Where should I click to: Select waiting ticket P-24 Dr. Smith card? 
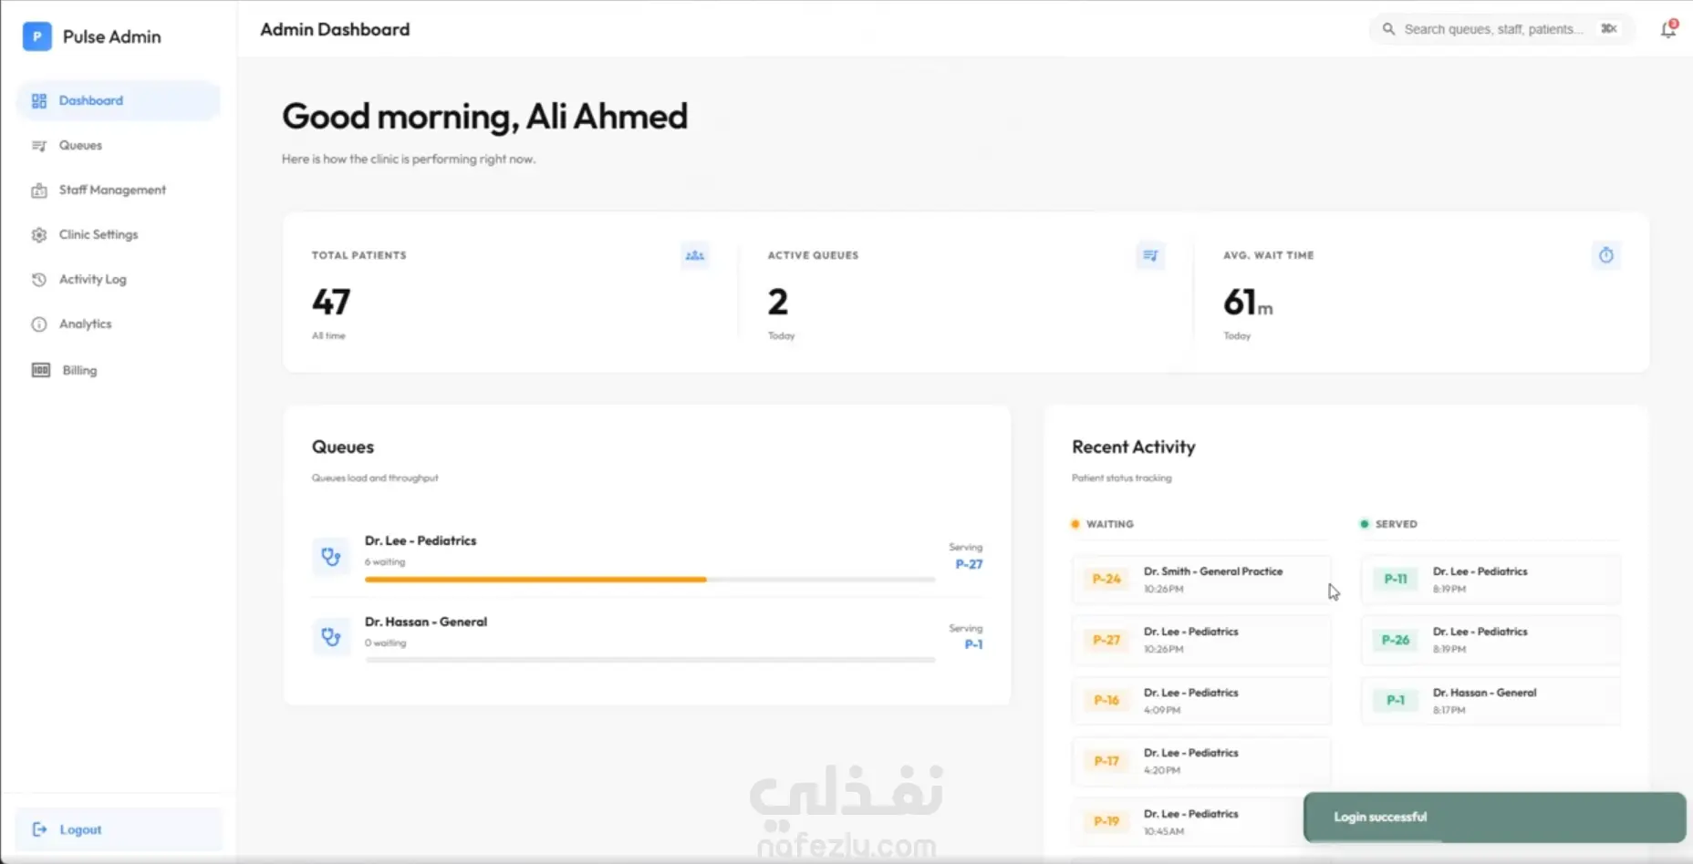(1201, 580)
